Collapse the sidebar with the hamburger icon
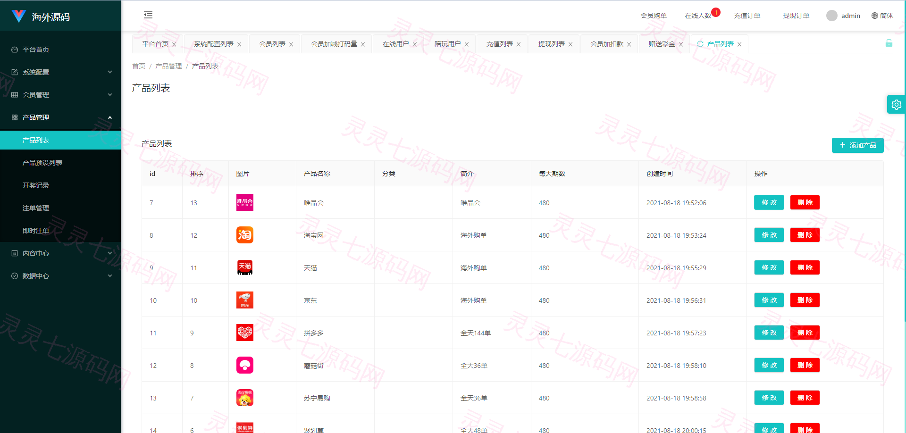 click(148, 15)
